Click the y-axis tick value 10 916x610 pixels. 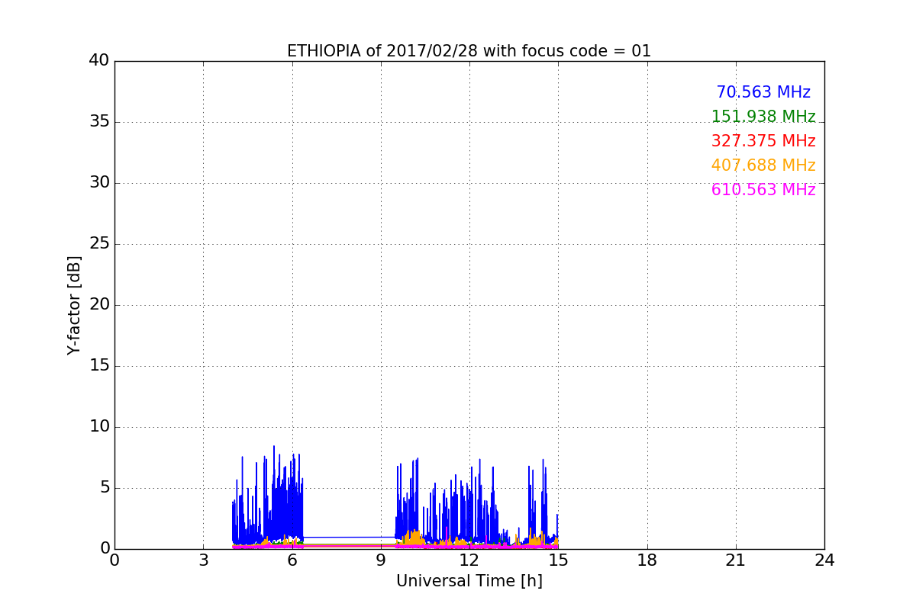click(99, 427)
